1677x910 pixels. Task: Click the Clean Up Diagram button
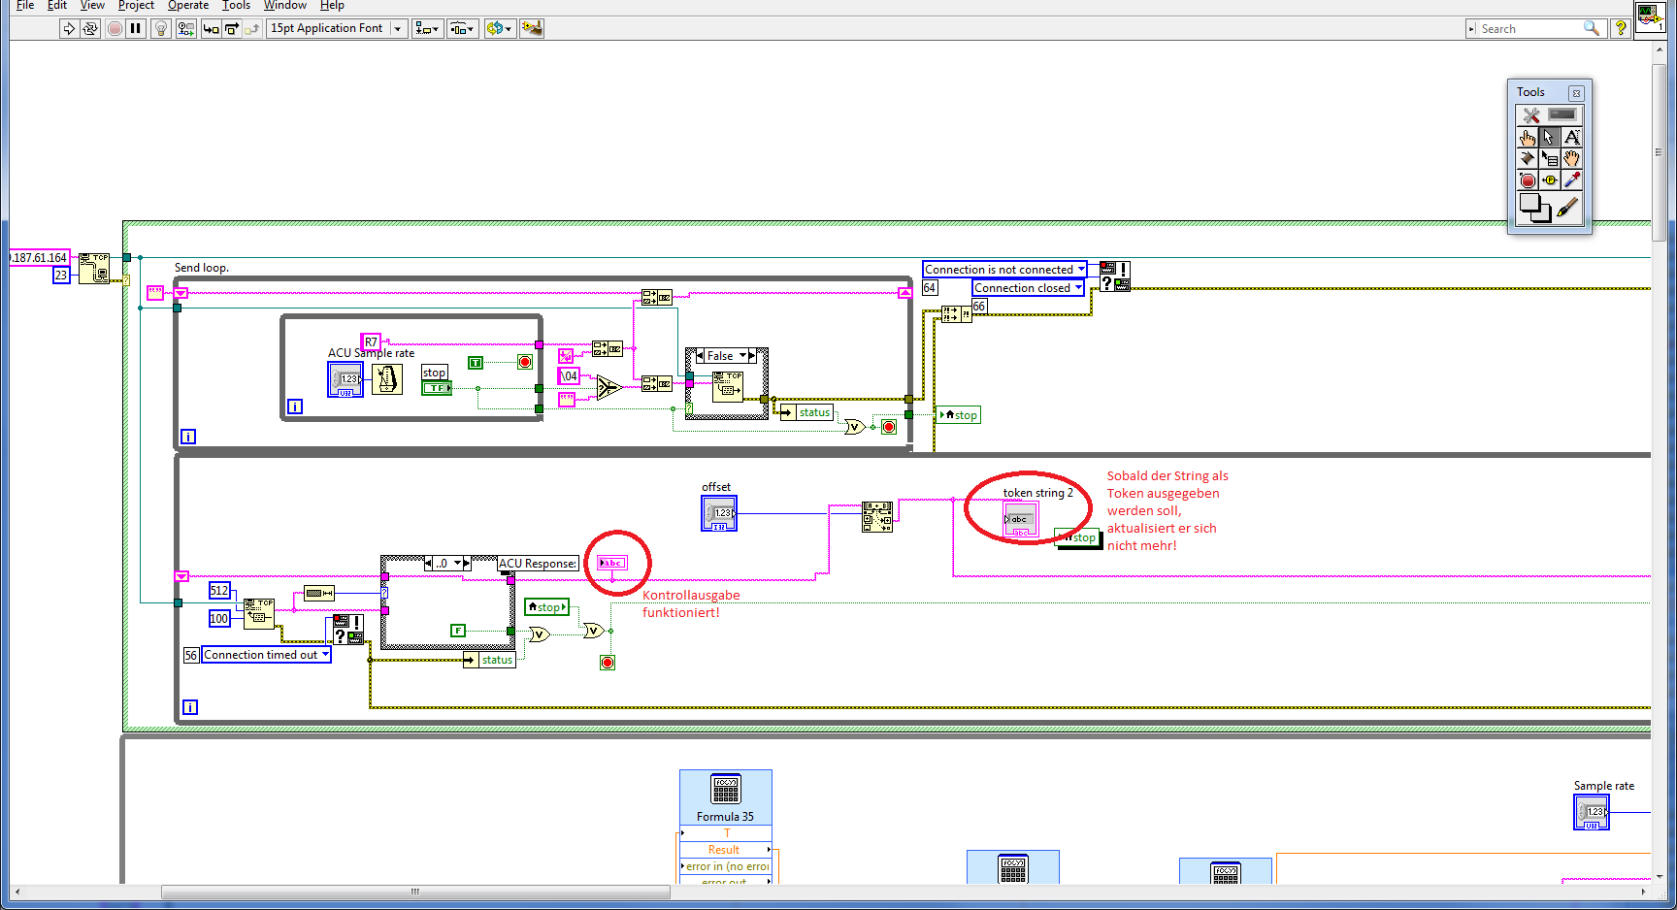[532, 28]
